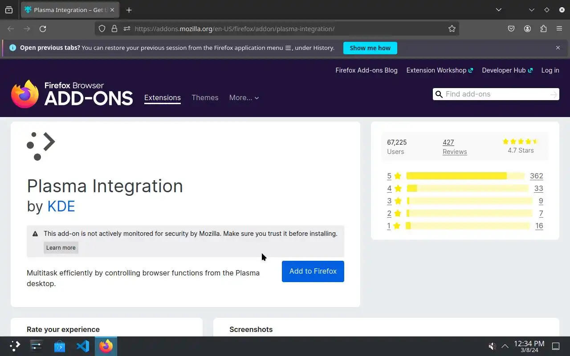Click the 2 star row label
The height and width of the screenshot is (356, 570).
coord(394,213)
